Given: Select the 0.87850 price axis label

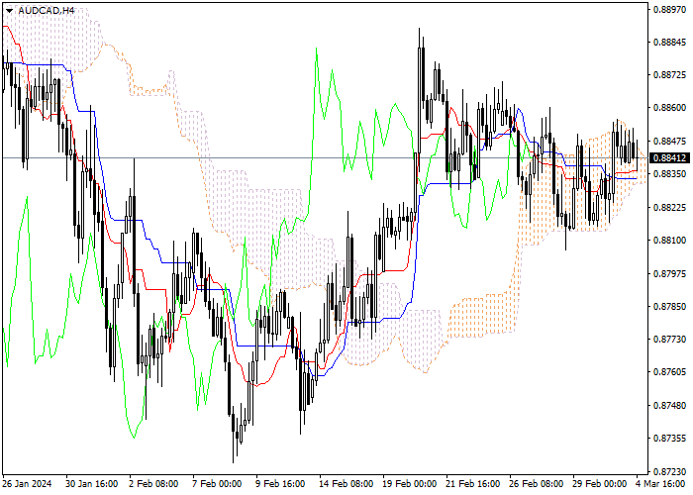Looking at the screenshot, I should pos(669,306).
